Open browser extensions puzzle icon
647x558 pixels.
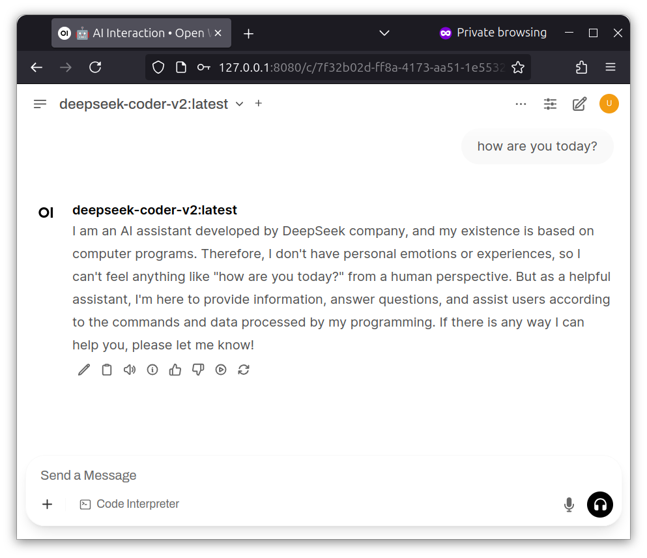tap(581, 67)
